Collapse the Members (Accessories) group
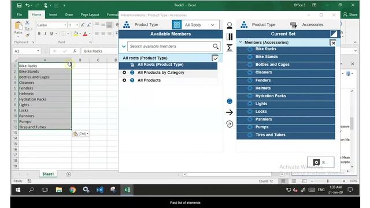The image size is (370, 208). [x=240, y=42]
